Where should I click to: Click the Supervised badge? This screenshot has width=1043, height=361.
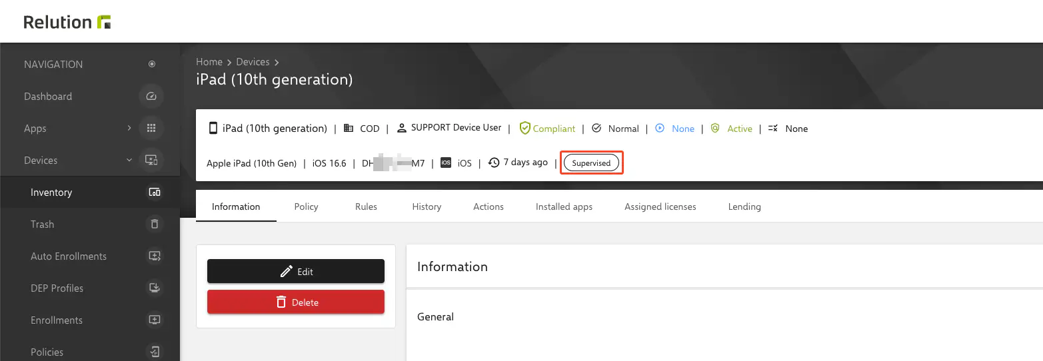point(591,163)
